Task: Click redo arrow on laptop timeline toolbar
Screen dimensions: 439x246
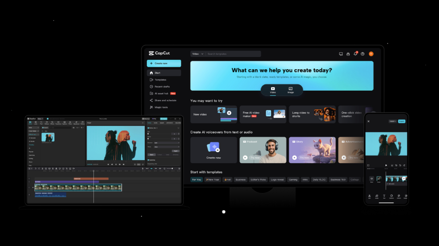Action: [x=39, y=168]
